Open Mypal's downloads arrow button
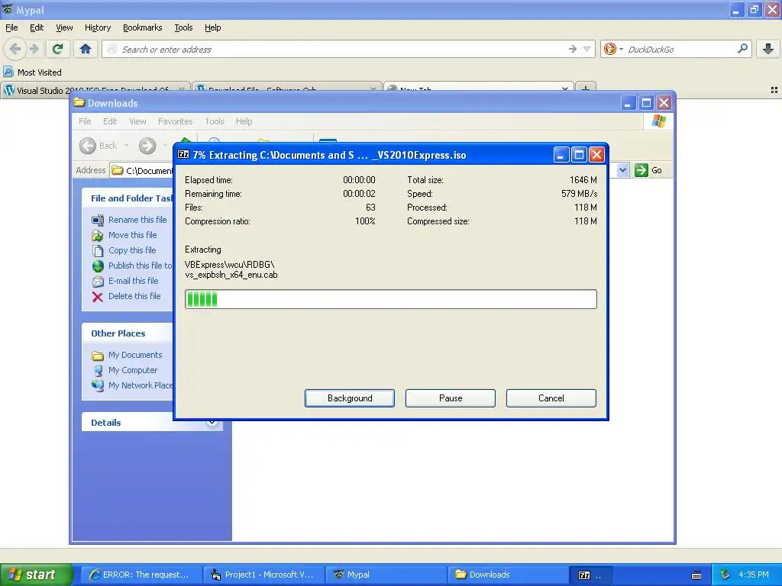This screenshot has height=586, width=782. pos(768,49)
